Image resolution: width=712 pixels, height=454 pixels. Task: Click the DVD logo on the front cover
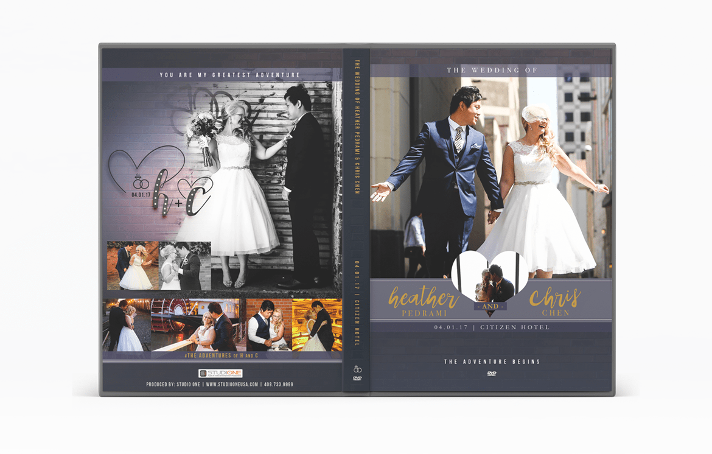[x=491, y=374]
